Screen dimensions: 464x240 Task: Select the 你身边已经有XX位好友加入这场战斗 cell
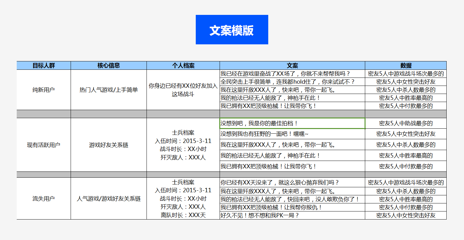[x=183, y=90]
